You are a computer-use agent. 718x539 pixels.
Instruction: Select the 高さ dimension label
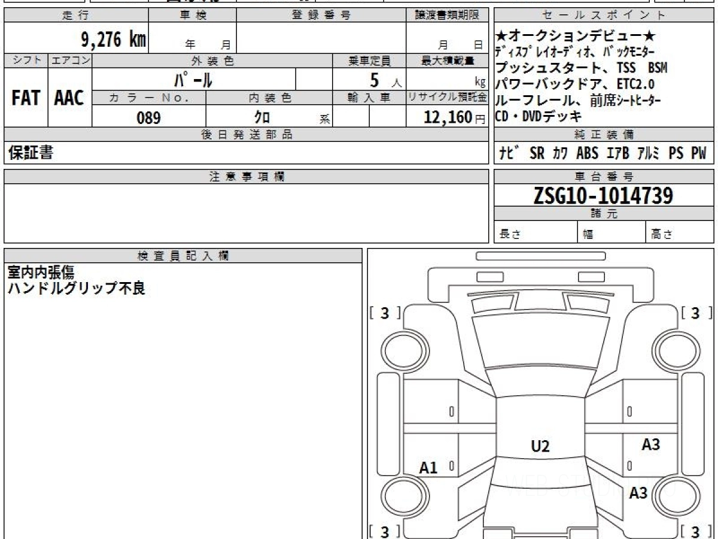662,235
